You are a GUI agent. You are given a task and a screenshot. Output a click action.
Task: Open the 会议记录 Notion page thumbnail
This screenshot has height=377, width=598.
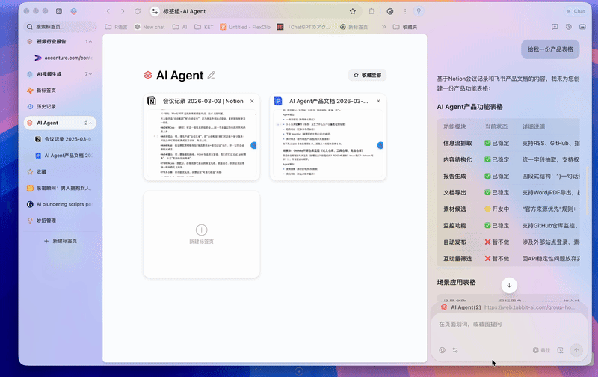pos(201,143)
